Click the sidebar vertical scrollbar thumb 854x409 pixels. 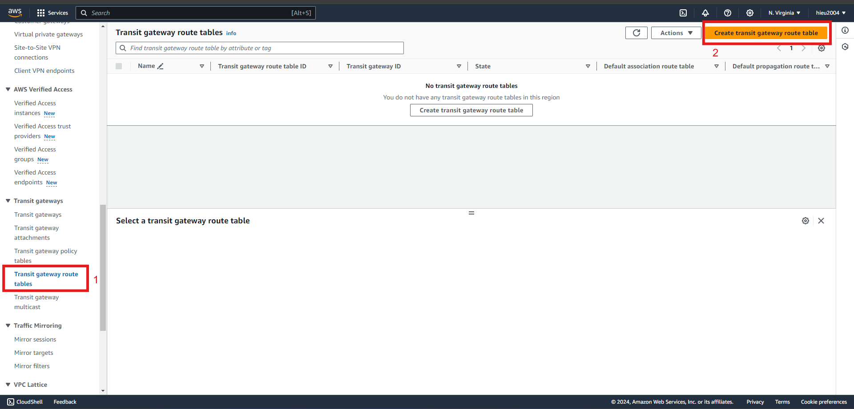[x=103, y=267]
